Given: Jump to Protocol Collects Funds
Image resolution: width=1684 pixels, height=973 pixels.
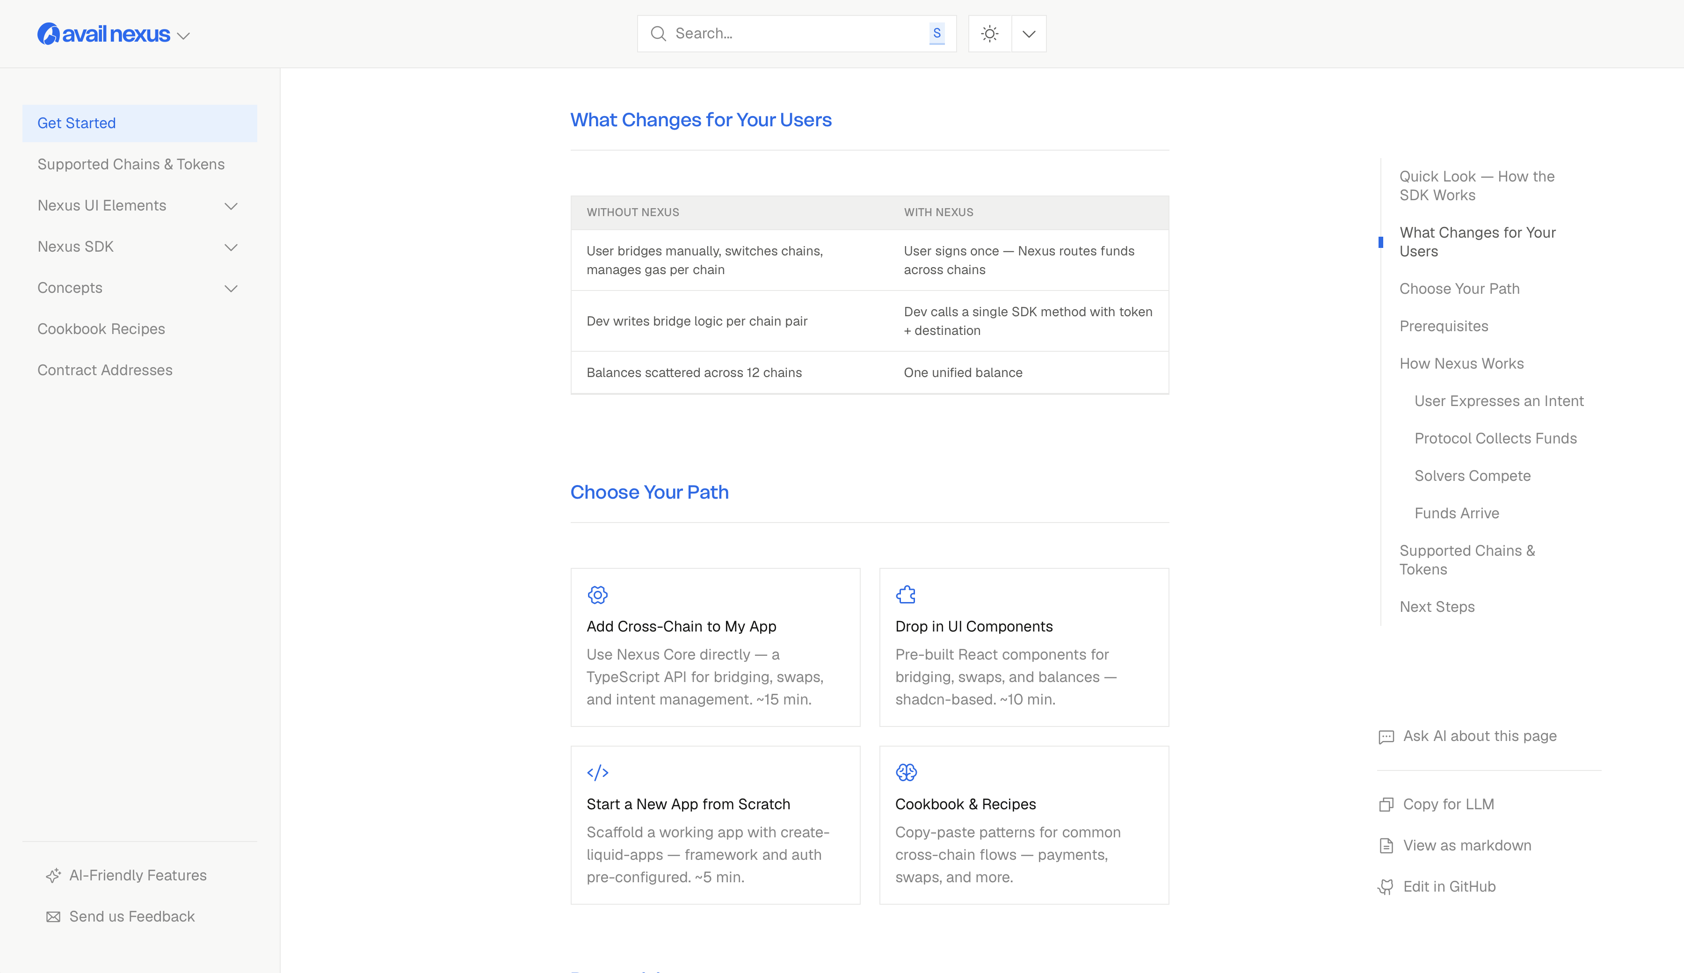Looking at the screenshot, I should click(x=1495, y=438).
